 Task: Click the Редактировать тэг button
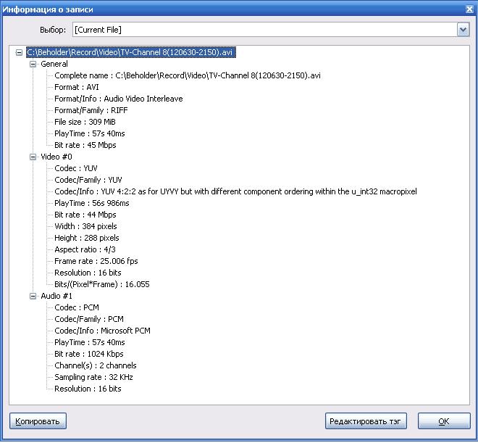366,421
